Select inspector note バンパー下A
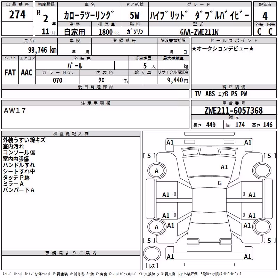This screenshot has height=278, width=278. pos(19,190)
